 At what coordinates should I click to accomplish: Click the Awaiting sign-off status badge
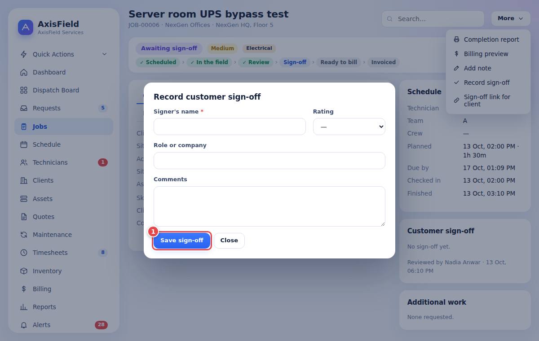[169, 48]
